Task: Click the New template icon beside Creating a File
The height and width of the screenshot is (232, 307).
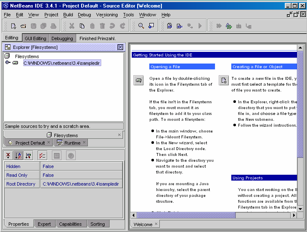Action: 224,80
